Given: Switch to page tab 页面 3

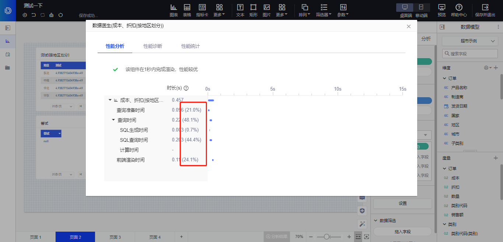Looking at the screenshot, I should tap(116, 237).
